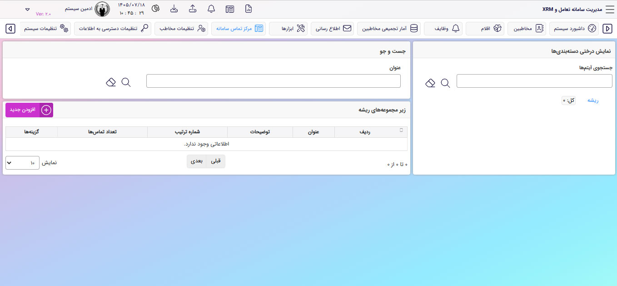Image resolution: width=617 pixels, height=286 pixels.
Task: Click the upload icon in header
Action: (x=193, y=9)
